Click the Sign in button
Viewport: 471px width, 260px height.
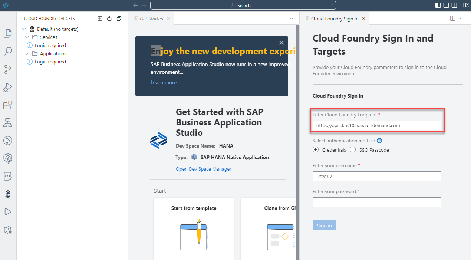pos(324,225)
